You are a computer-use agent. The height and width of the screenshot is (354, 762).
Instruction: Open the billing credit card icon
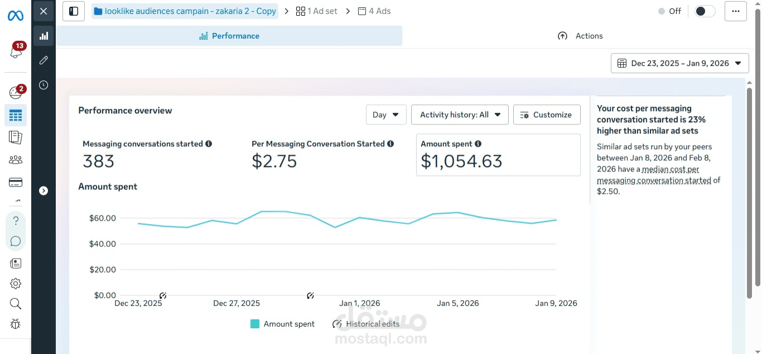click(x=16, y=182)
